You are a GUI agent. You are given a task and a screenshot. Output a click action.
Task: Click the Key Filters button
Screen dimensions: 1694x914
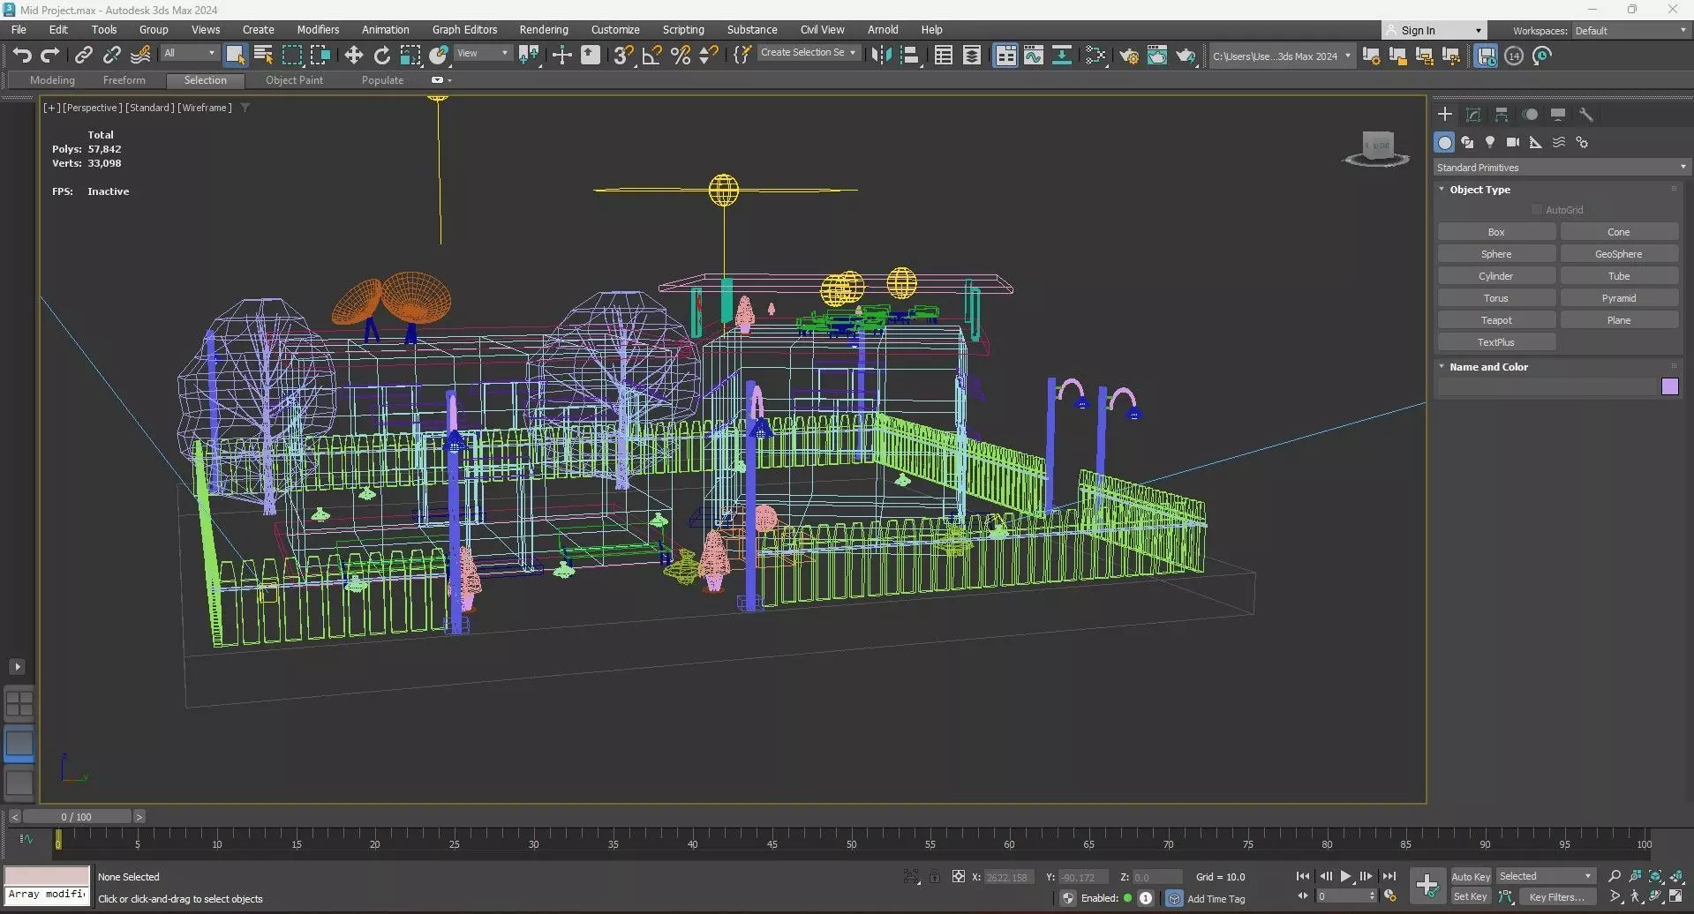(x=1556, y=896)
